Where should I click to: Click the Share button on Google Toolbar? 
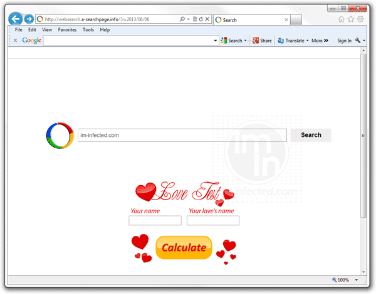[262, 41]
